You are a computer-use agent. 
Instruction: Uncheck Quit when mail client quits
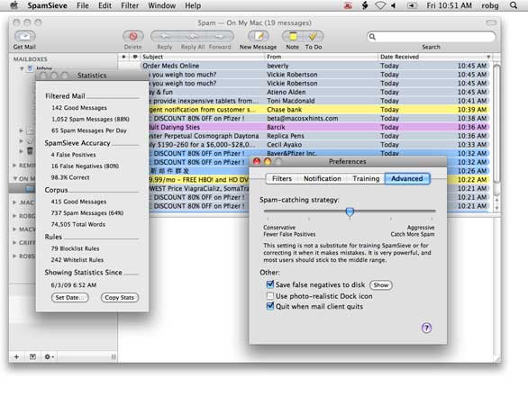click(270, 306)
